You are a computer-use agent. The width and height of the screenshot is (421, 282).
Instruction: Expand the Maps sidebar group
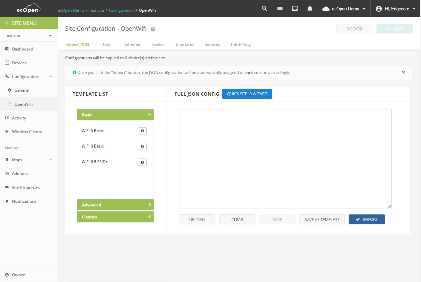point(51,160)
